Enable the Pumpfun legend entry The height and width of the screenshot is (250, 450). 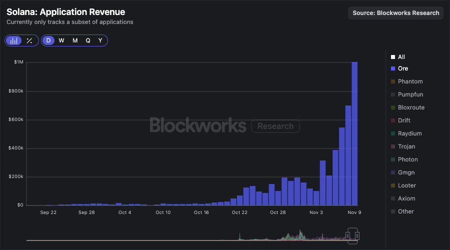tap(410, 94)
